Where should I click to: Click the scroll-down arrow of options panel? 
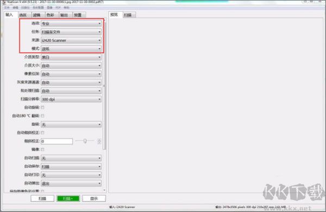coord(104,190)
